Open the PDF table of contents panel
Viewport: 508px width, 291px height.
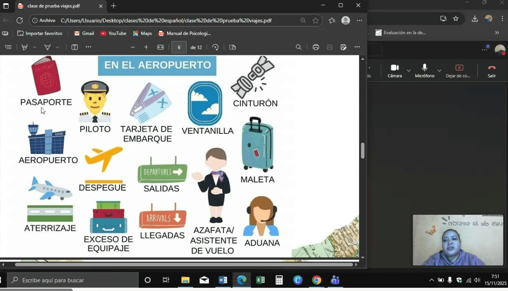click(x=8, y=47)
